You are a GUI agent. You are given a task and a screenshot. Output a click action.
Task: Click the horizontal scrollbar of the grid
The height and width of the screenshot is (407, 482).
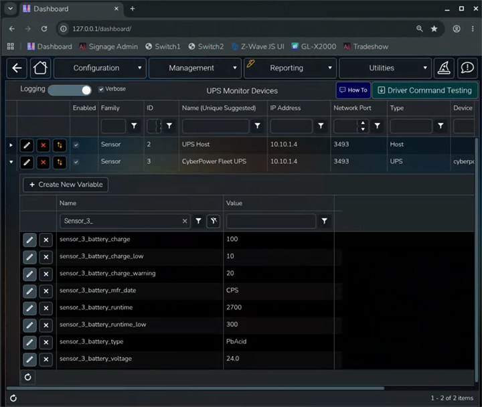coord(195,388)
